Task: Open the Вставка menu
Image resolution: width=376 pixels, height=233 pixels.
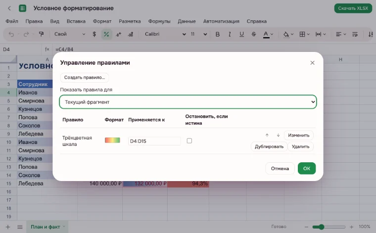Action: coord(76,21)
